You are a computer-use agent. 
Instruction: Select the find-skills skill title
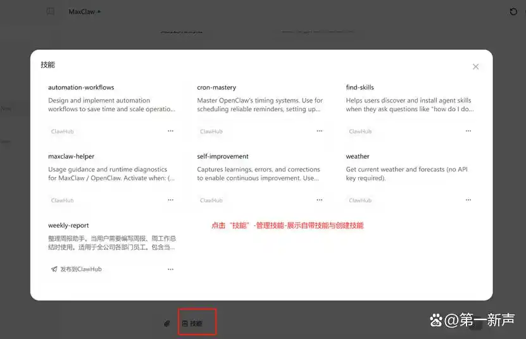[360, 87]
